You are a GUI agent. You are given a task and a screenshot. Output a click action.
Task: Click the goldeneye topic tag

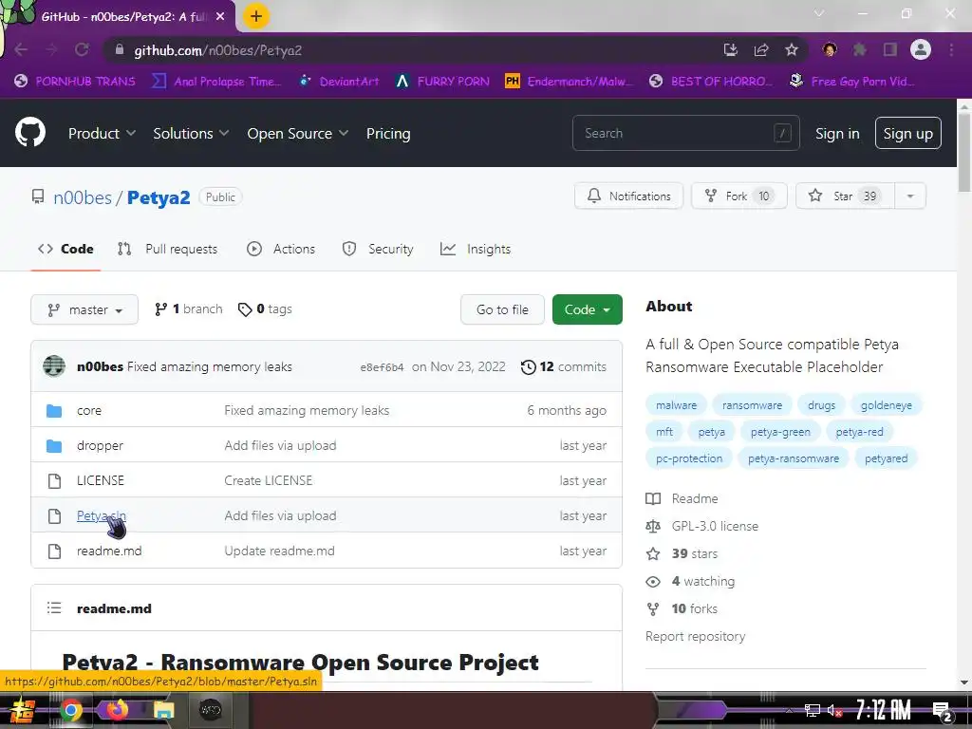pyautogui.click(x=886, y=405)
